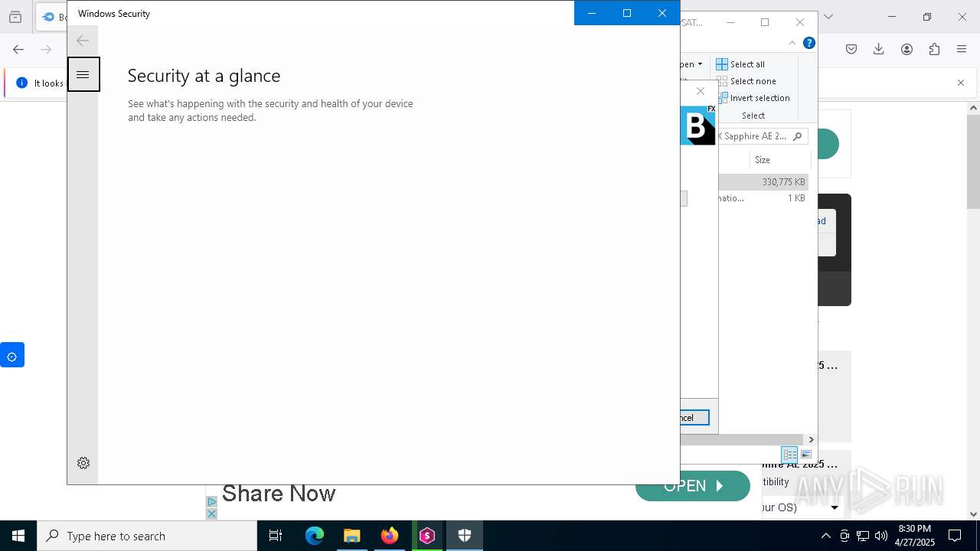Open Firefox downloads panel

click(879, 49)
